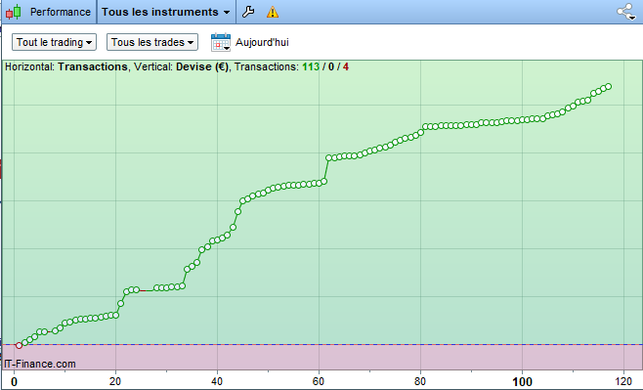Open the share icon menu
Viewport: 643px width, 390px height.
pyautogui.click(x=626, y=12)
